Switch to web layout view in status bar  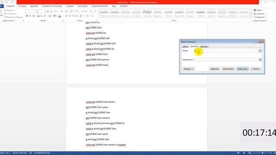[x=250, y=153]
